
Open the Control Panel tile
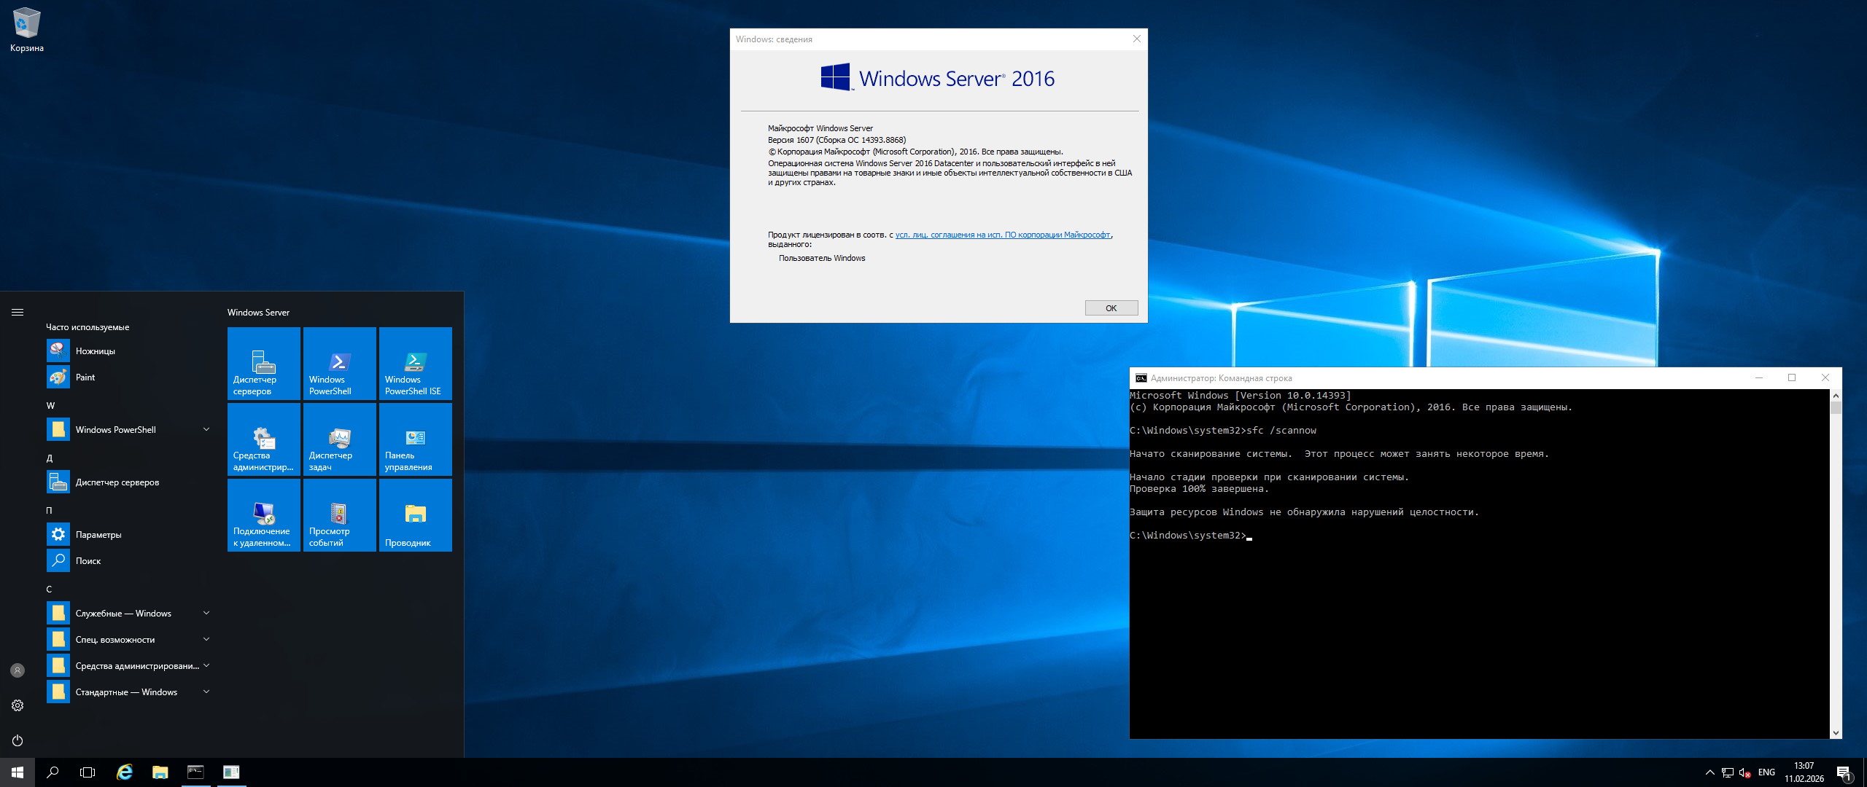(x=415, y=439)
